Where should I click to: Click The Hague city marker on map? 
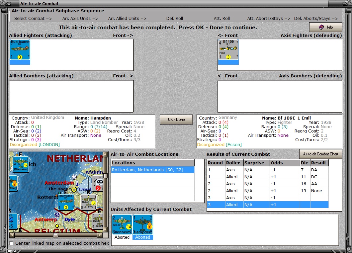coord(74,190)
